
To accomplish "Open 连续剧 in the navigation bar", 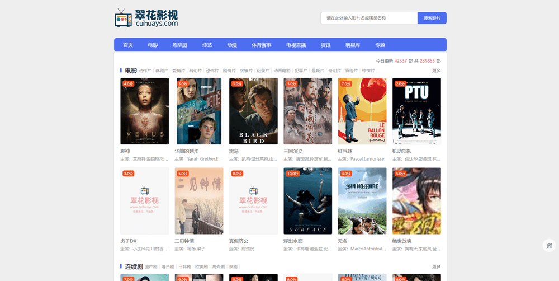I will coord(180,45).
